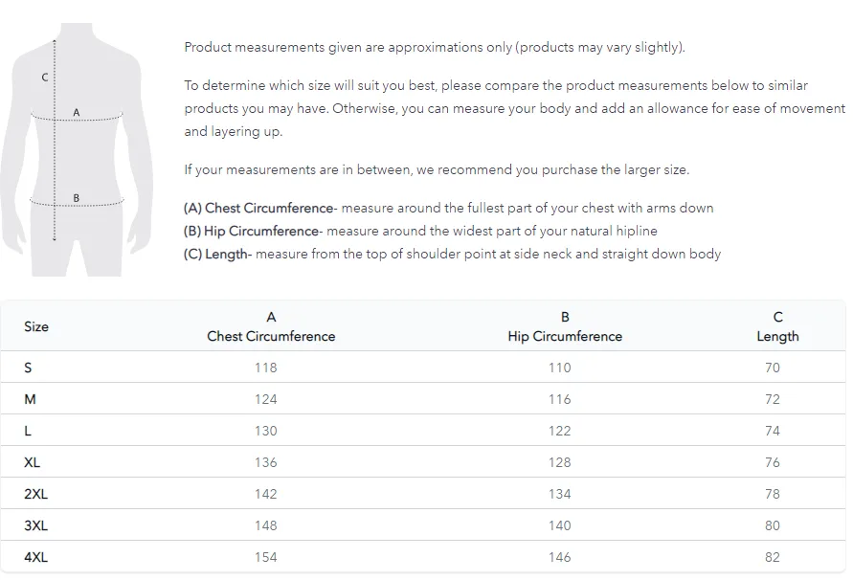This screenshot has width=853, height=580.
Task: Click the Length column header
Action: [x=777, y=326]
